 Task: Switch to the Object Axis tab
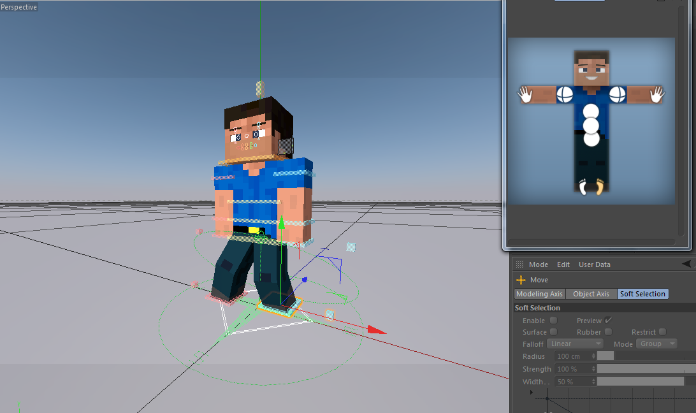pyautogui.click(x=591, y=294)
